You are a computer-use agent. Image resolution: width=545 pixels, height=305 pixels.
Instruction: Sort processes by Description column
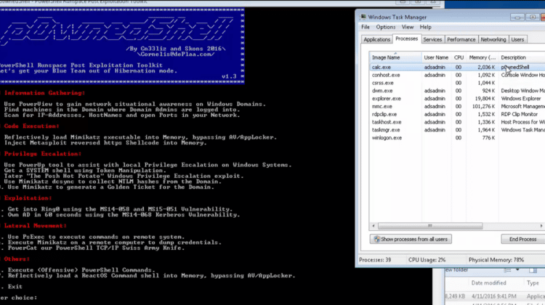pos(521,57)
